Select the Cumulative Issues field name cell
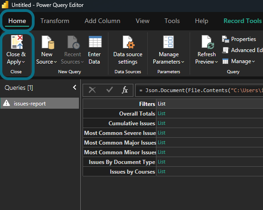Image resolution: width=263 pixels, height=210 pixels. 120,123
